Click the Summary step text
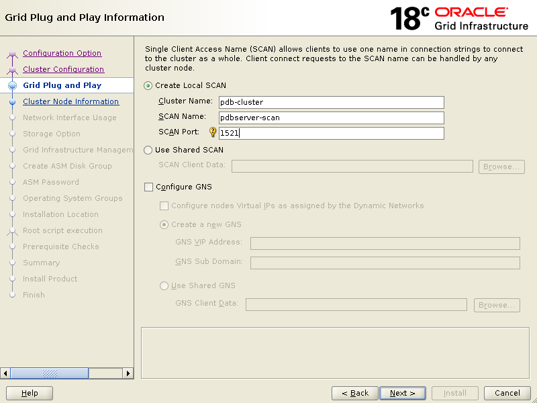The height and width of the screenshot is (403, 537). (x=42, y=263)
